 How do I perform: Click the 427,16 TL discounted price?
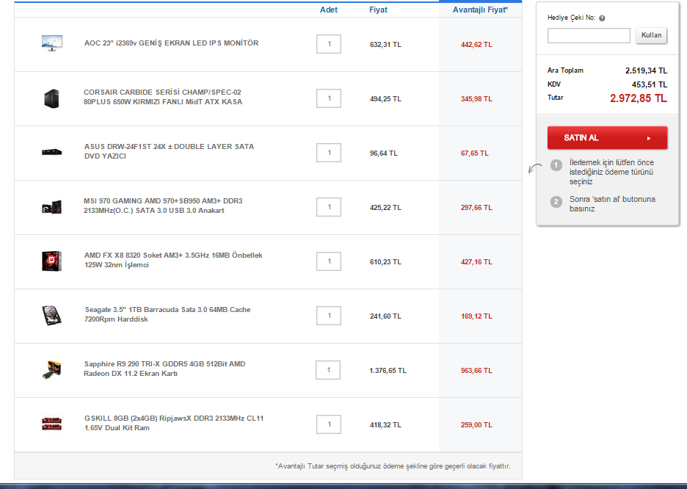(x=476, y=262)
